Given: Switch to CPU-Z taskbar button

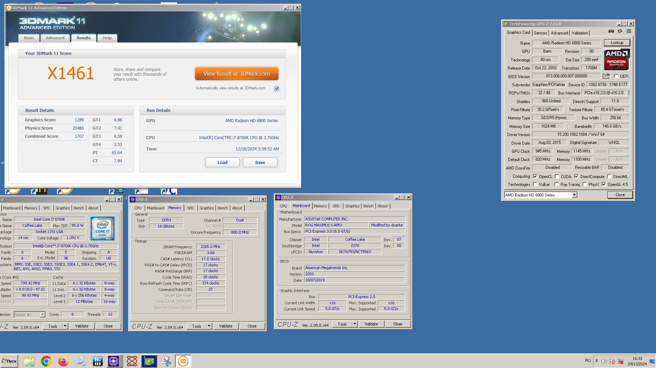Looking at the screenshot, I should (x=114, y=361).
